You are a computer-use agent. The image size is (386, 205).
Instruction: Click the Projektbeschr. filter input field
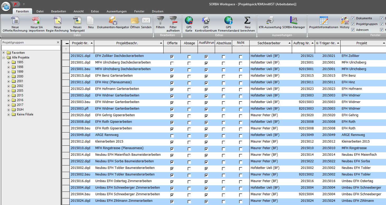pyautogui.click(x=129, y=50)
